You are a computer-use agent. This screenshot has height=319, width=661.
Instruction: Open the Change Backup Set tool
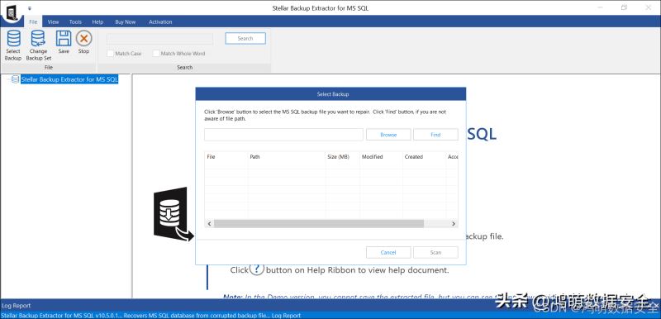click(x=38, y=45)
